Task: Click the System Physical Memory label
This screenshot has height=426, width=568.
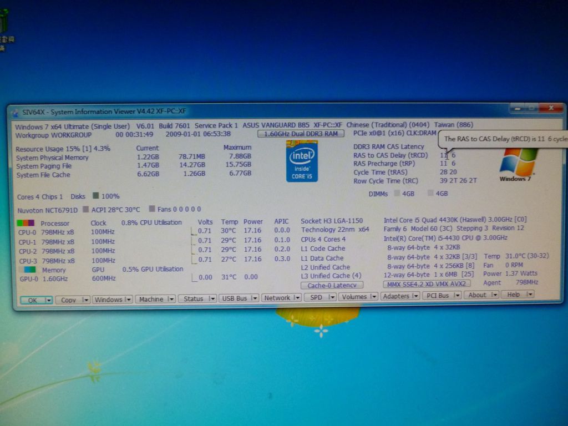Action: [52, 158]
